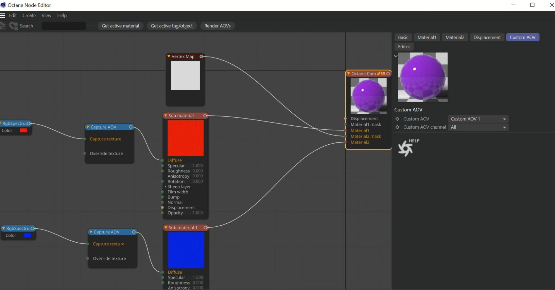Click the Octane app icon in title bar

(x=3, y=5)
